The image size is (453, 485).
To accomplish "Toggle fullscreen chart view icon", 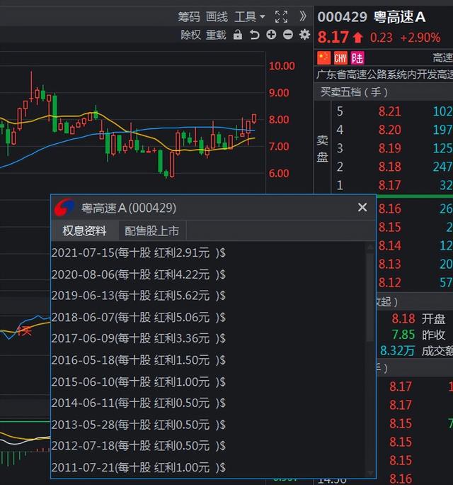I will [x=281, y=16].
